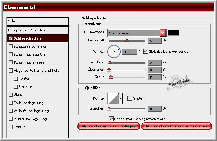Uncheck Ebene spart Schlagschatten aus
The height and width of the screenshot is (141, 217).
pyautogui.click(x=111, y=119)
